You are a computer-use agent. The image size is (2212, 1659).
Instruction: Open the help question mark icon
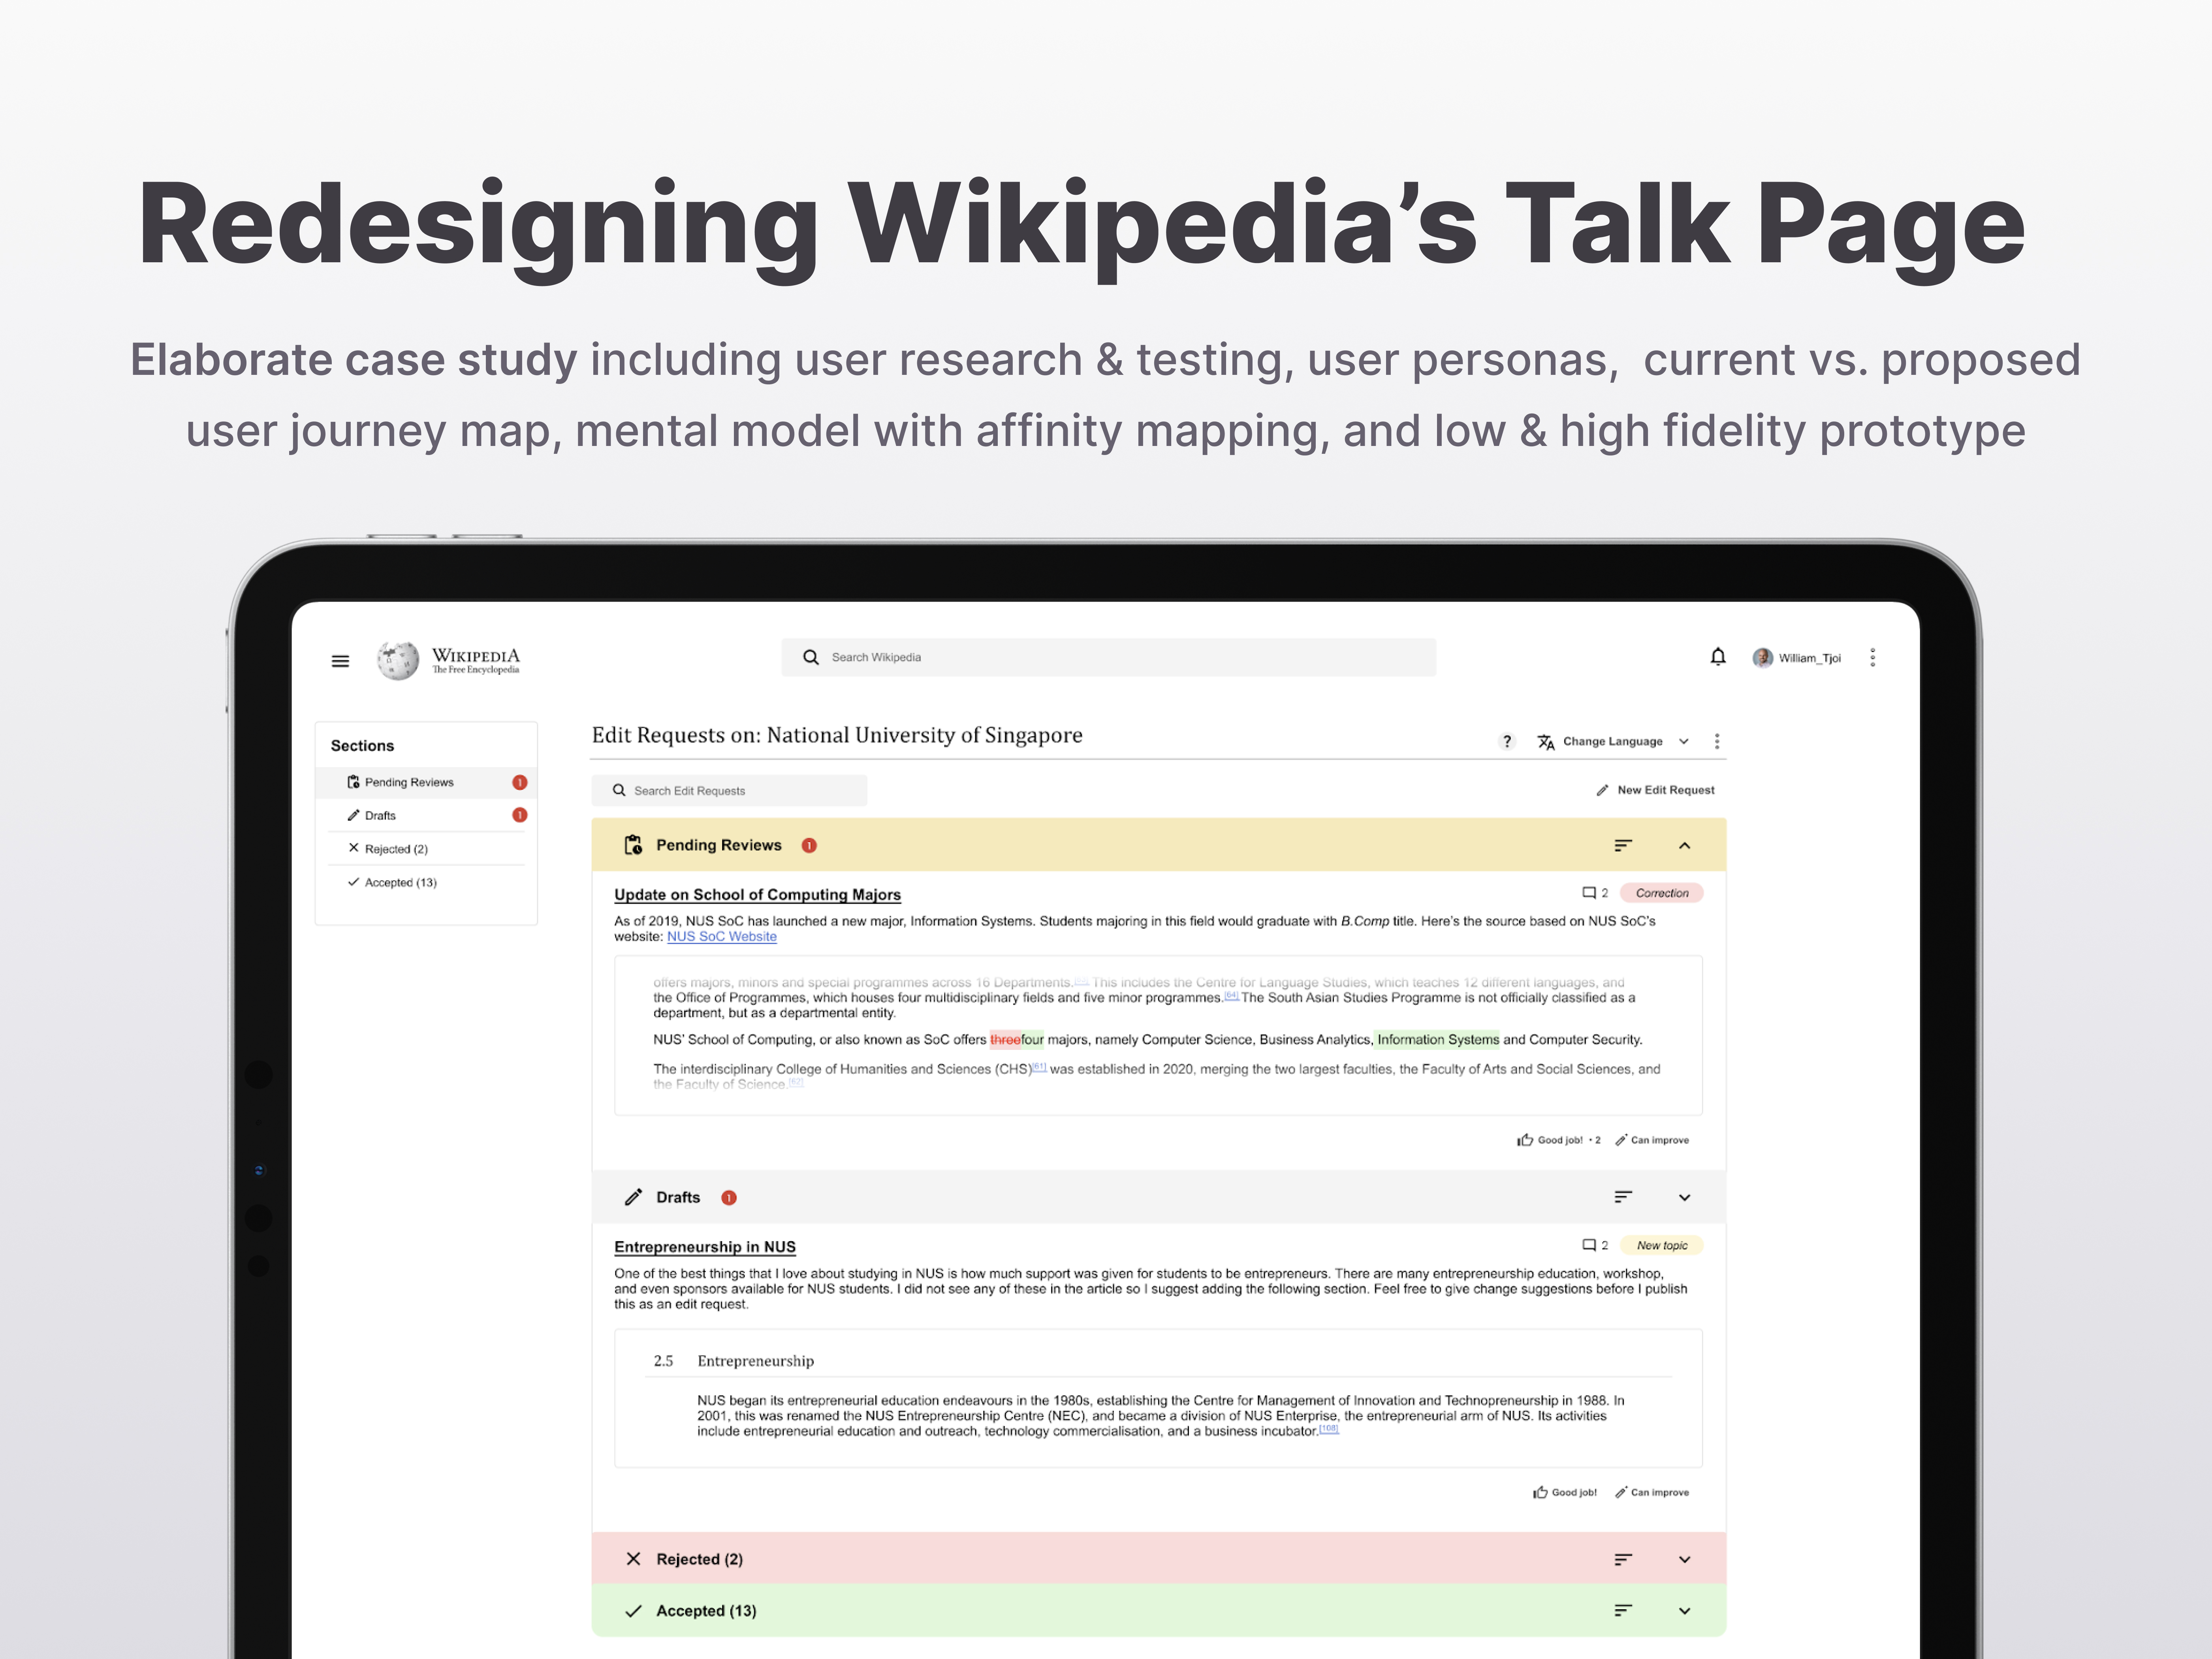click(1507, 741)
